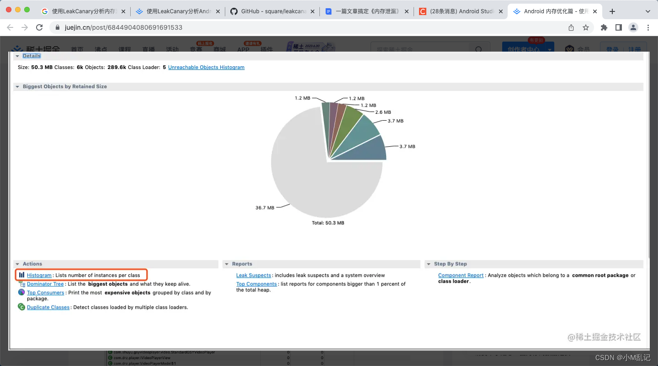This screenshot has height=366, width=658.
Task: Toggle Chrome side panel icon
Action: pos(619,27)
